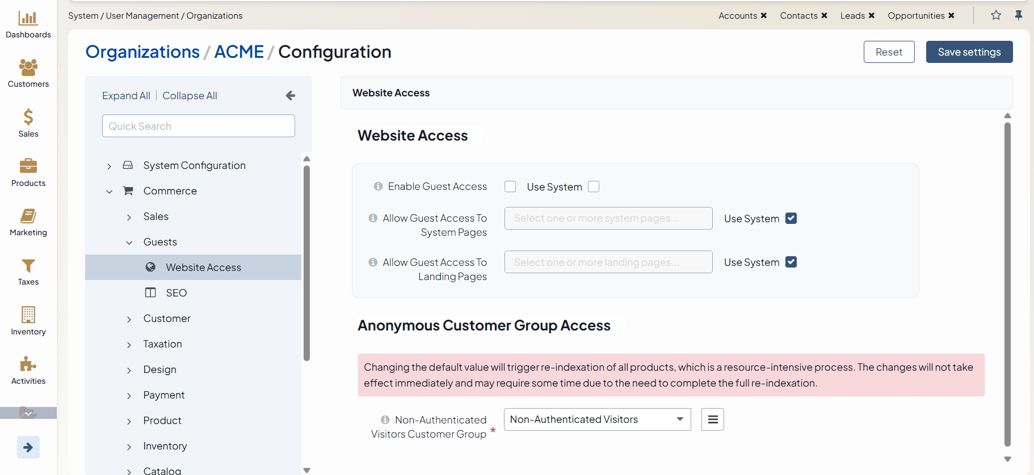Click the star favorite icon
Image resolution: width=1034 pixels, height=475 pixels.
[x=995, y=15]
